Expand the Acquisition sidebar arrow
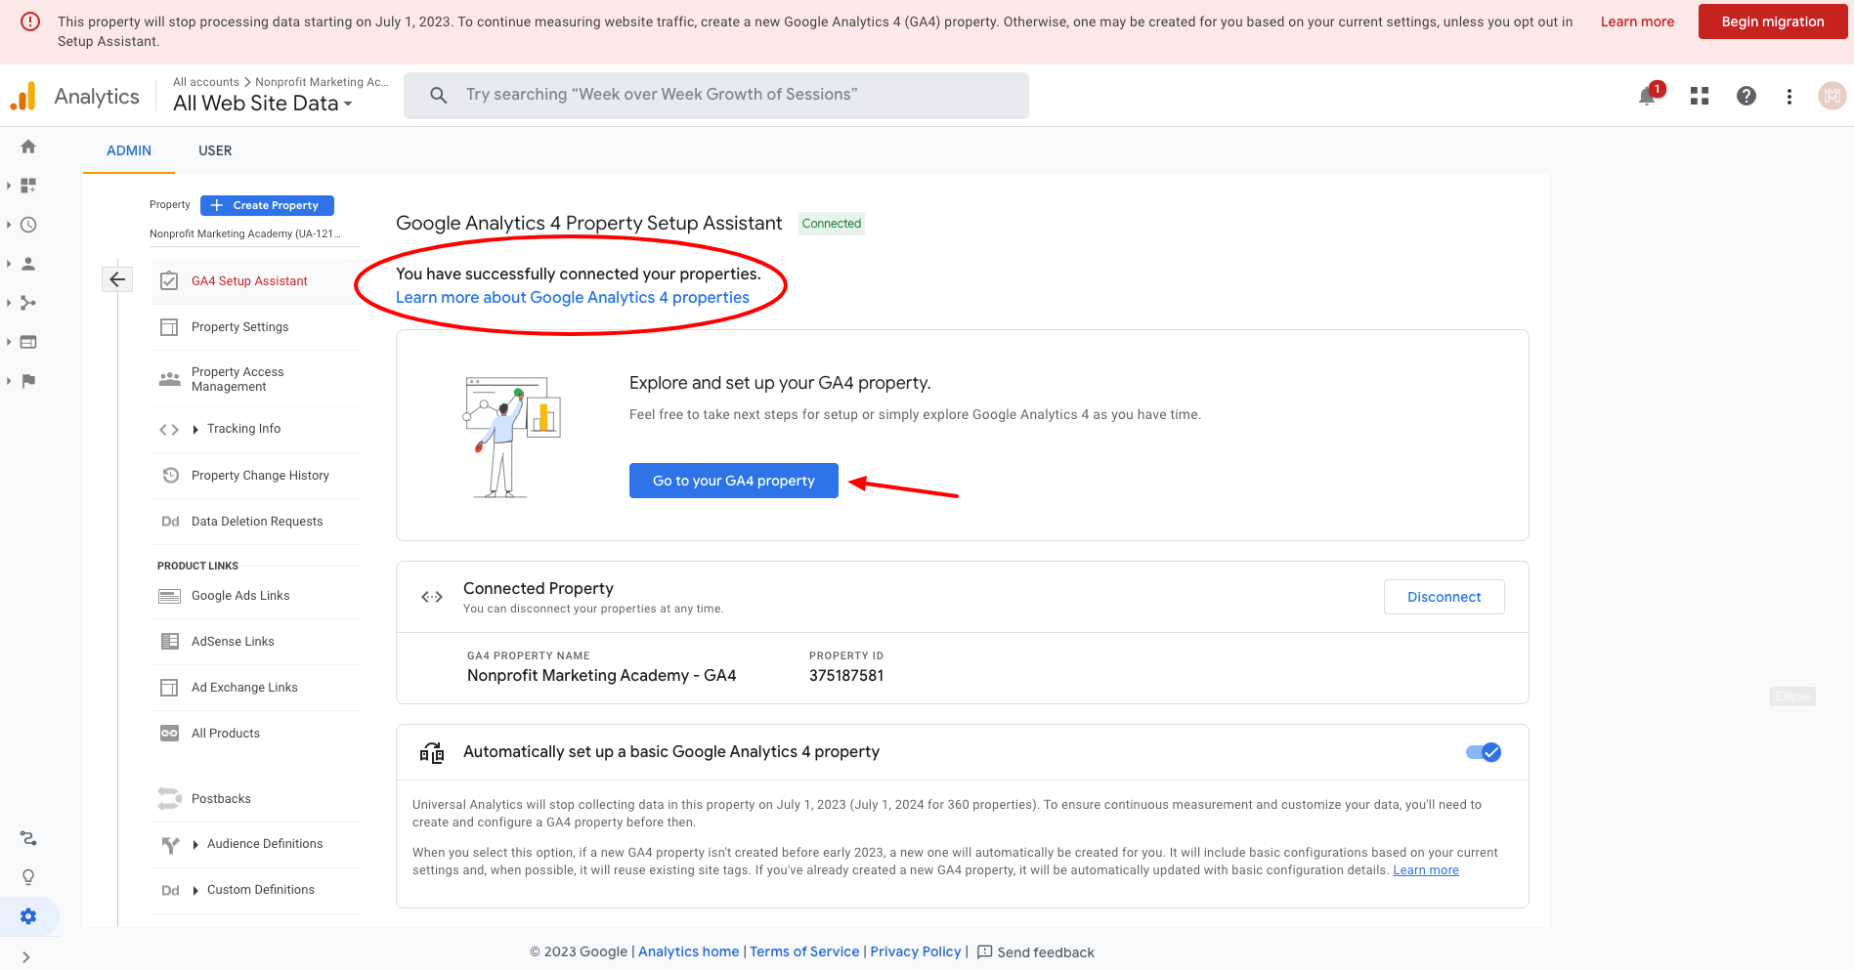This screenshot has width=1854, height=970. (x=9, y=303)
